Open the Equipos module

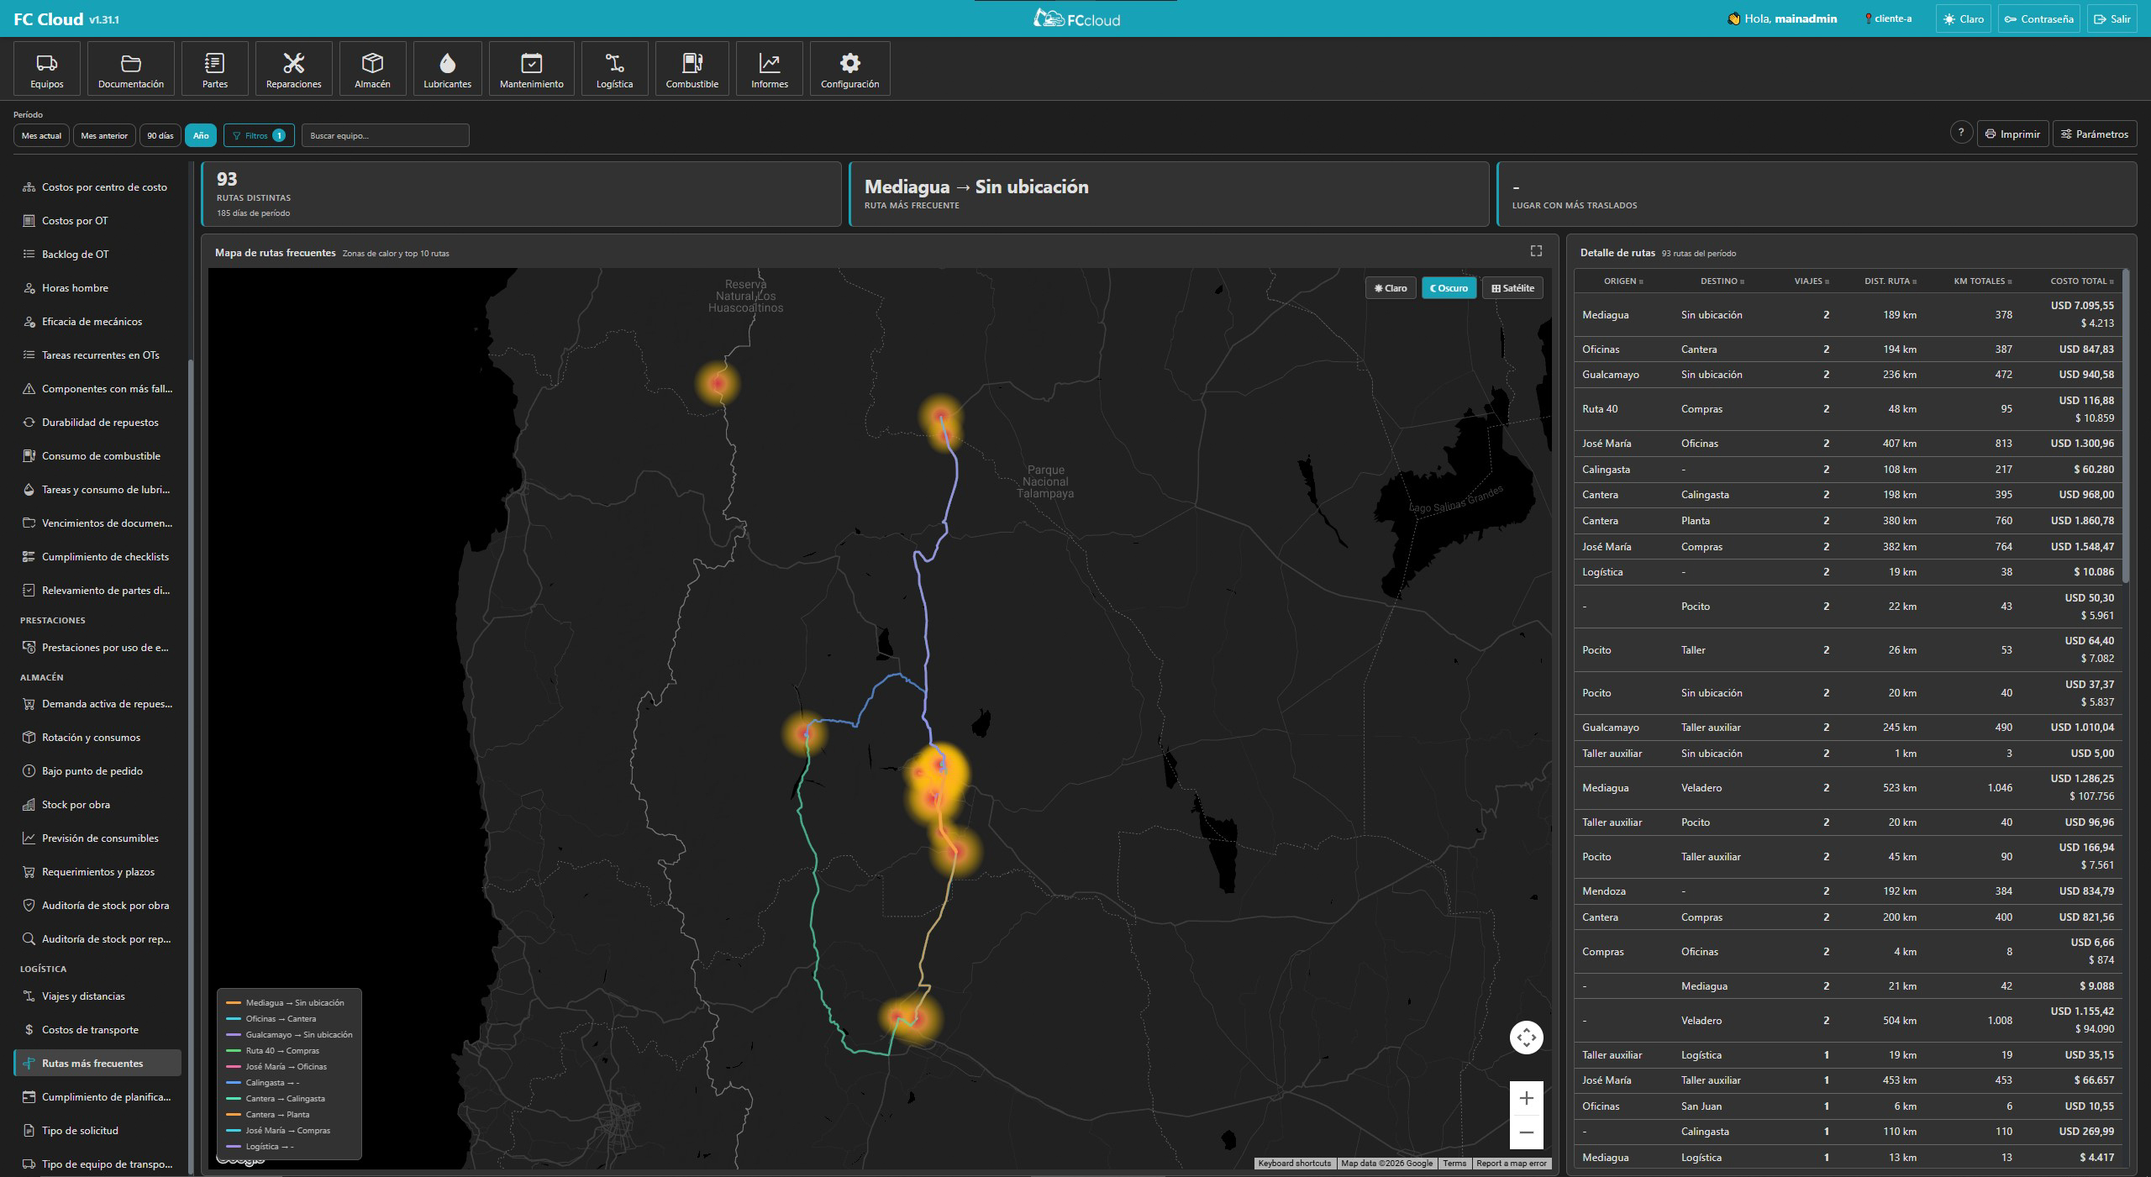click(x=47, y=69)
